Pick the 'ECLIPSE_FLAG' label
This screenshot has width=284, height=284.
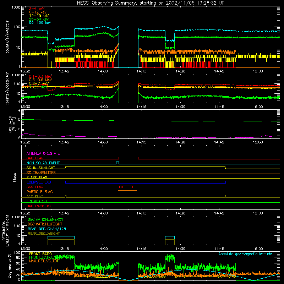pos(39,182)
